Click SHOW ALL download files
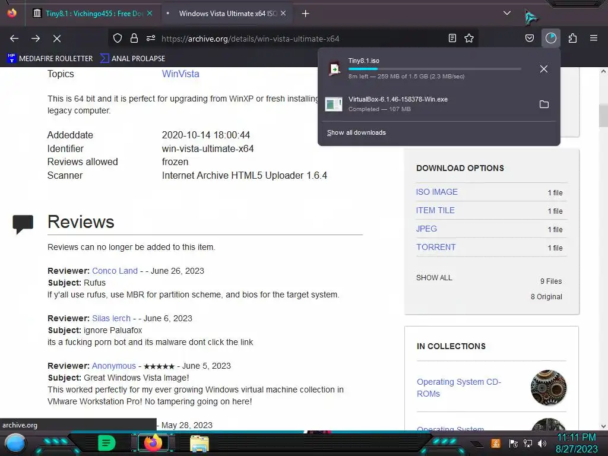 point(434,278)
